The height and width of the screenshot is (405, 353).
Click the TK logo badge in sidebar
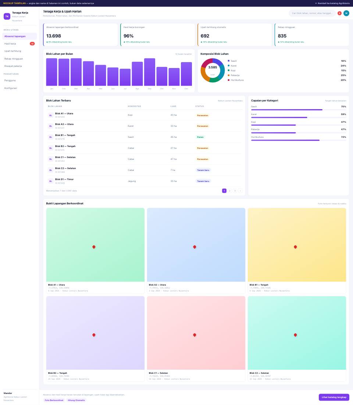[x=7, y=16]
